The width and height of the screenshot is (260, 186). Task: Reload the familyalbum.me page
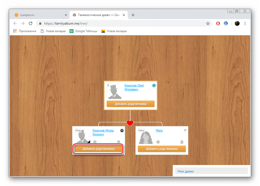[30, 23]
